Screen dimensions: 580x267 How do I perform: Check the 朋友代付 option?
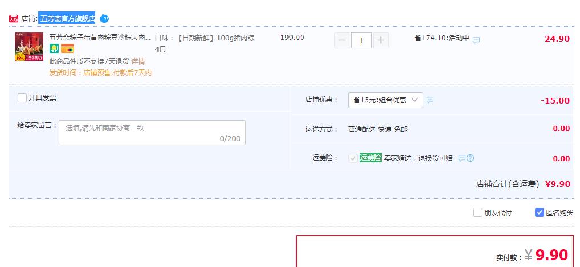pos(478,212)
